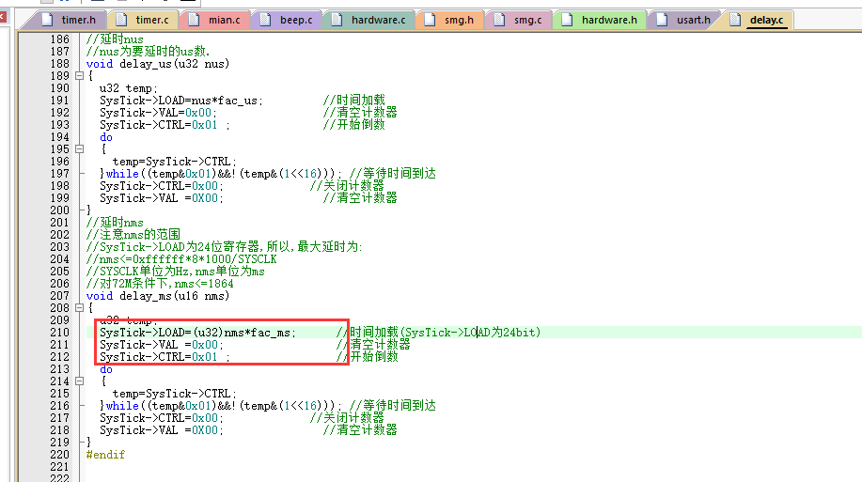Click the while condition on line 197

coord(223,174)
